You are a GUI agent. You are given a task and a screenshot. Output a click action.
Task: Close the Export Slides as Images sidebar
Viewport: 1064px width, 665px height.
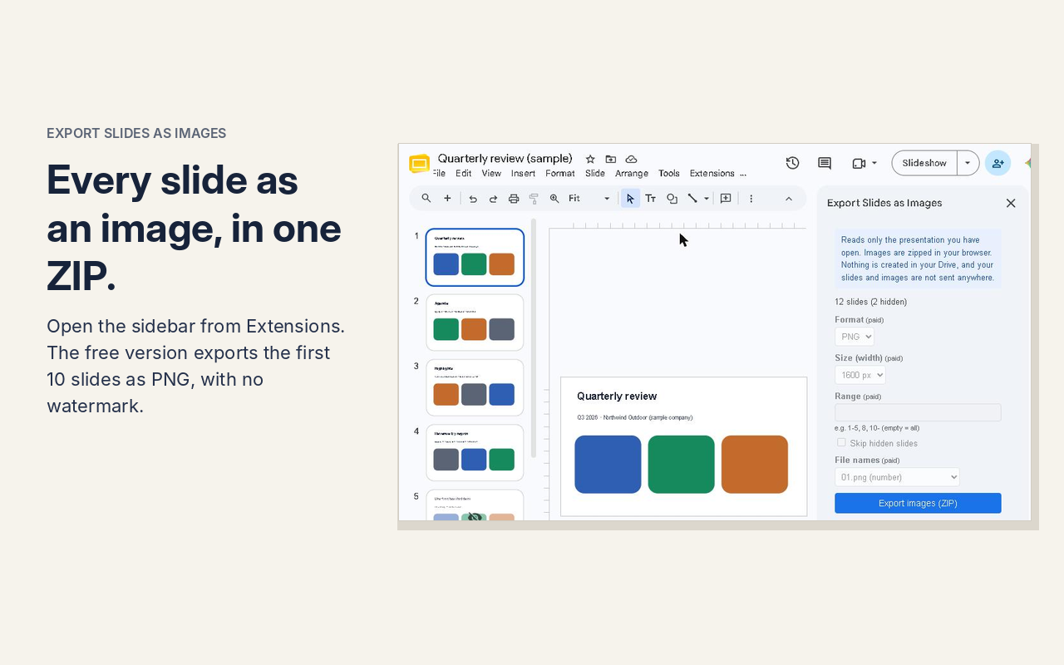pos(1011,203)
